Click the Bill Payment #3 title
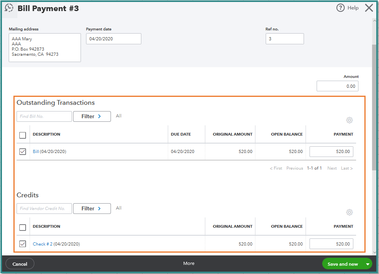Screen dimensions: 379x274 [48, 8]
